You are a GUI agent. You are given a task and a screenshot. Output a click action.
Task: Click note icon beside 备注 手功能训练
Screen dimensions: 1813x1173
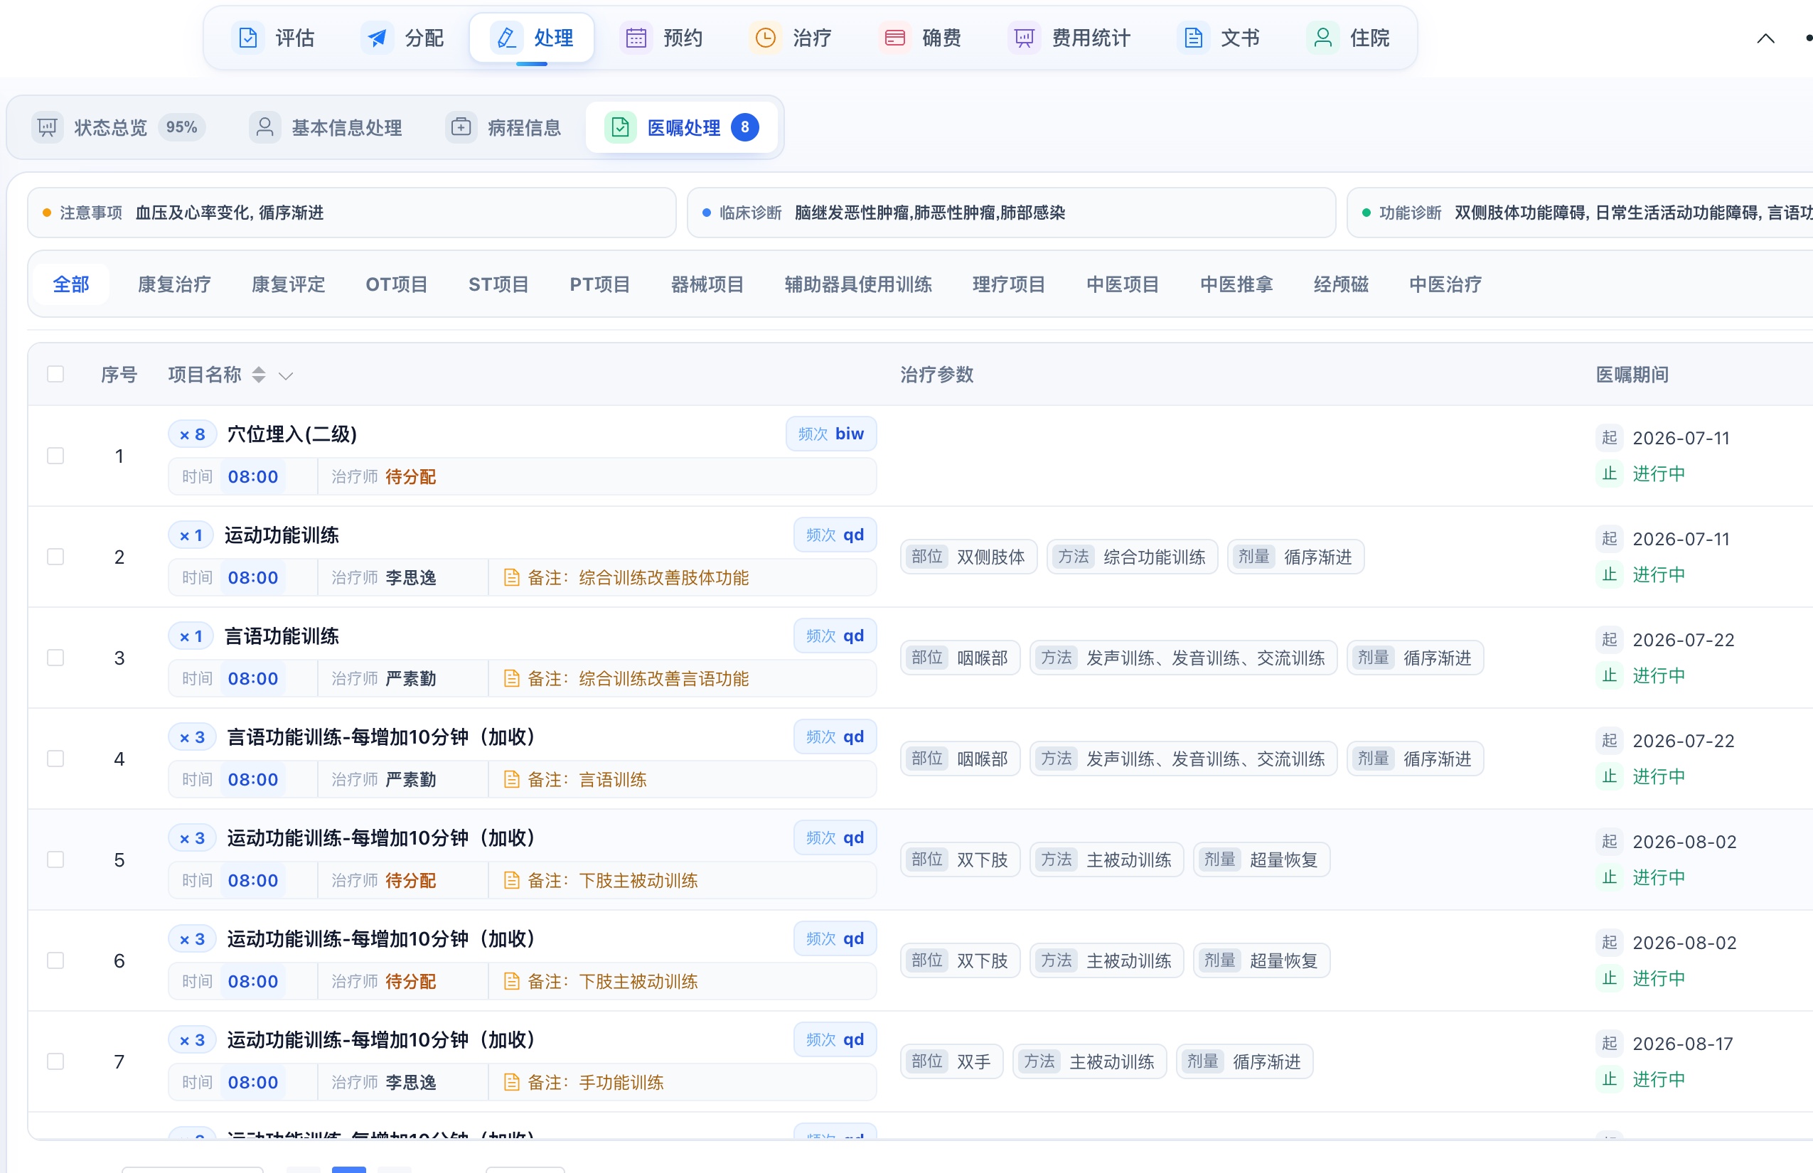click(x=512, y=1082)
